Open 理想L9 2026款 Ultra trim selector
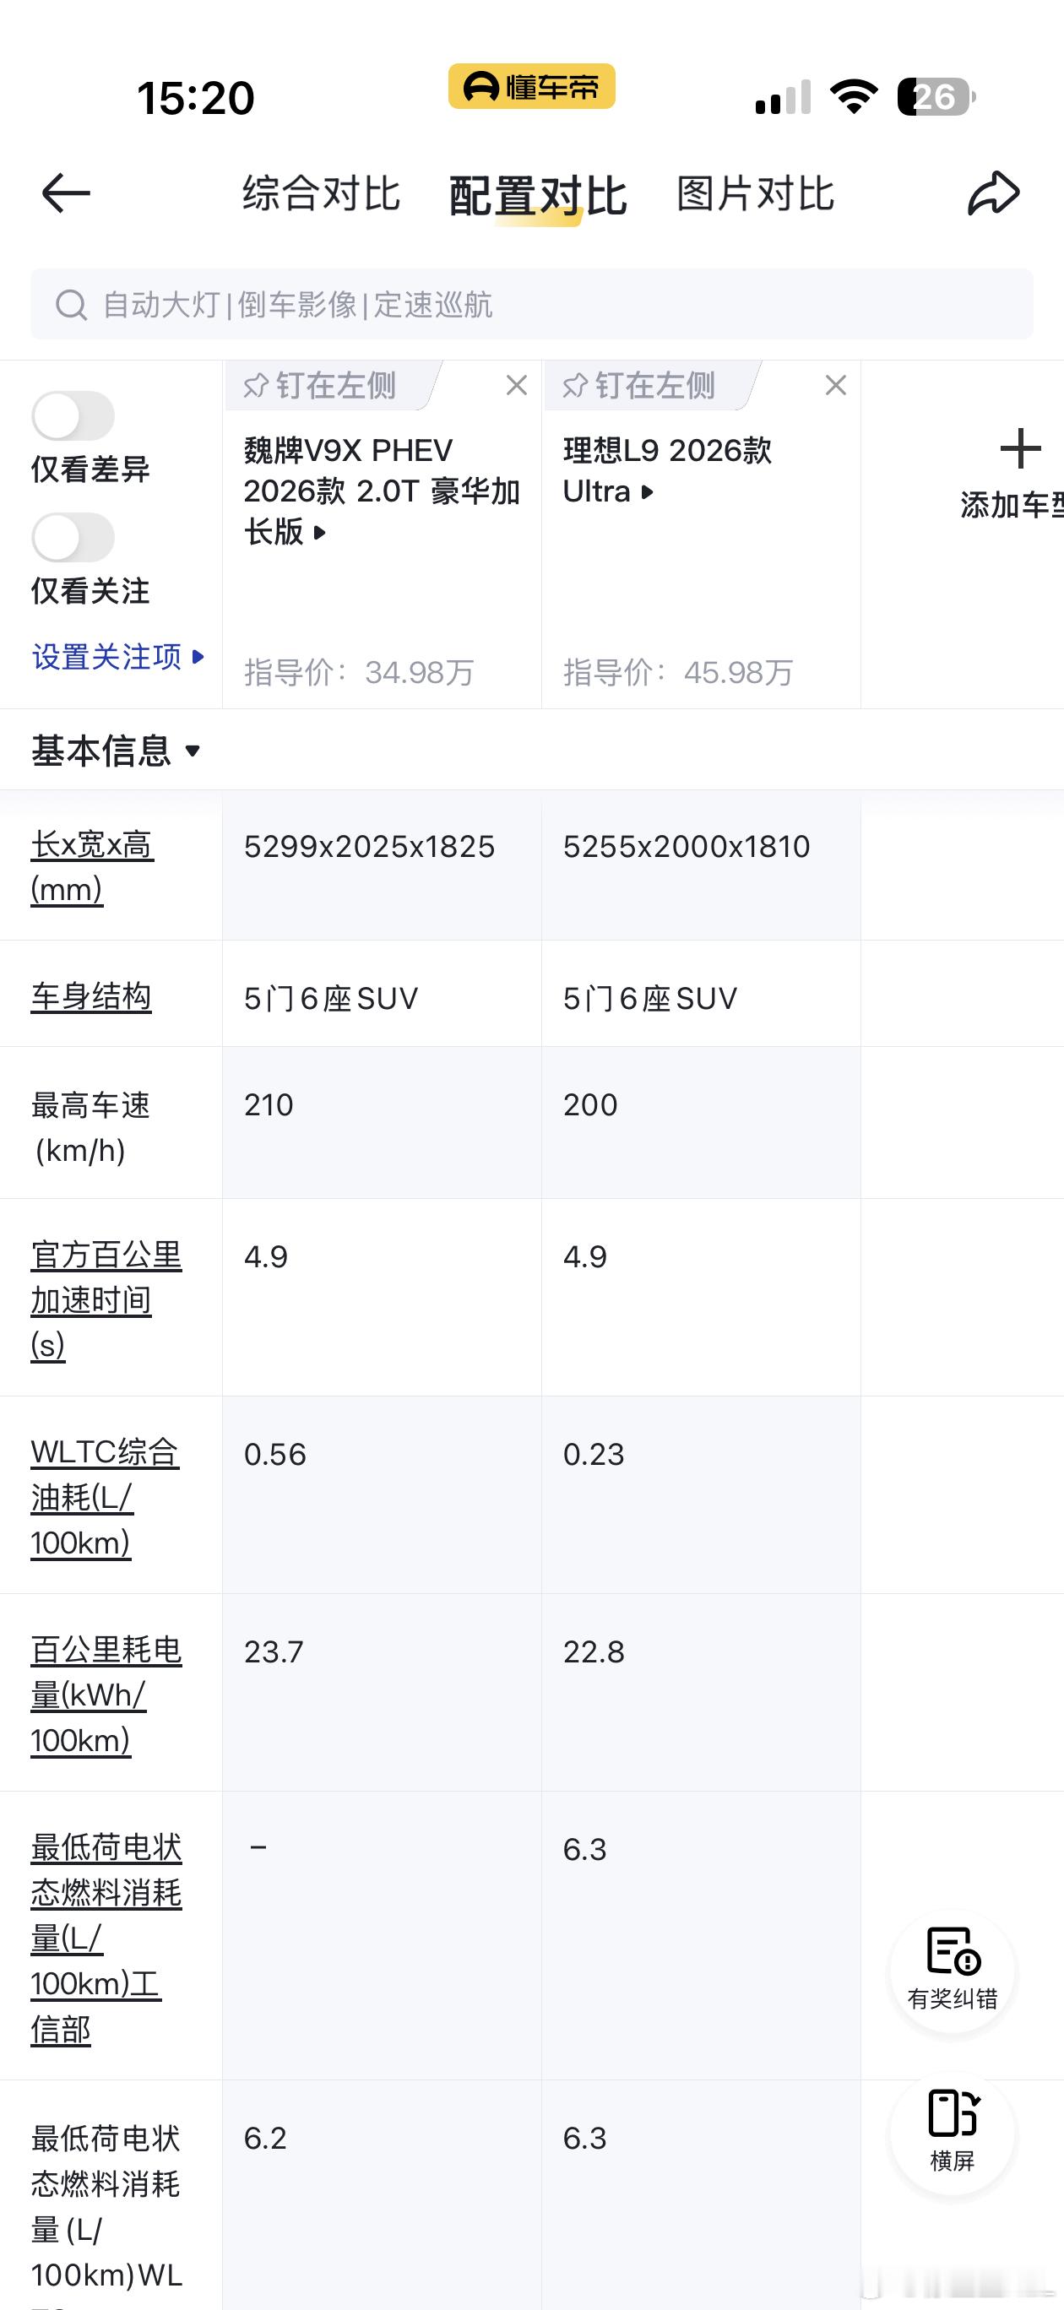The width and height of the screenshot is (1064, 2310). click(x=666, y=470)
